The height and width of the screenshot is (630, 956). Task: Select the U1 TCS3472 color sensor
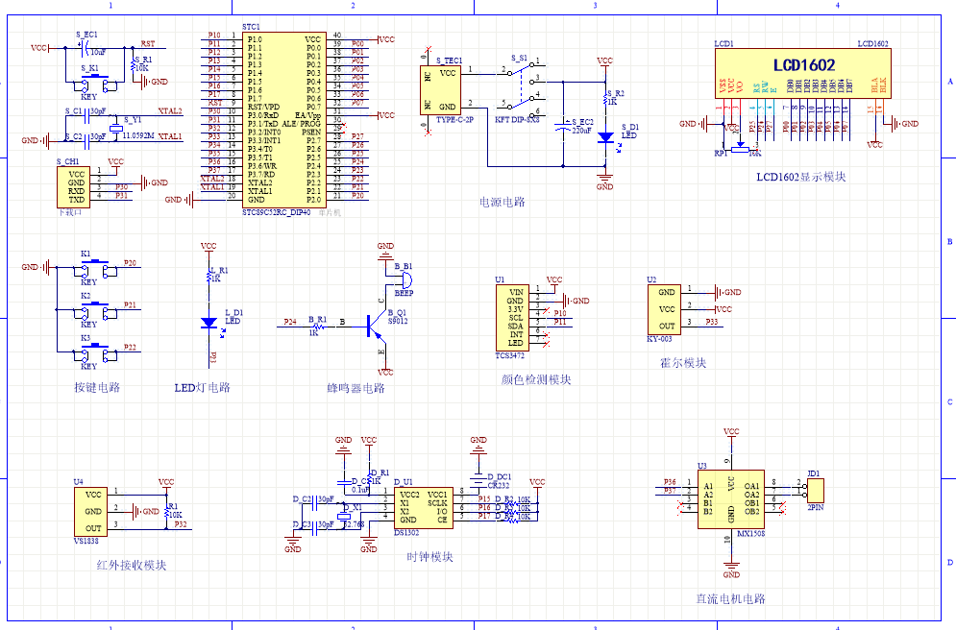pyautogui.click(x=511, y=318)
